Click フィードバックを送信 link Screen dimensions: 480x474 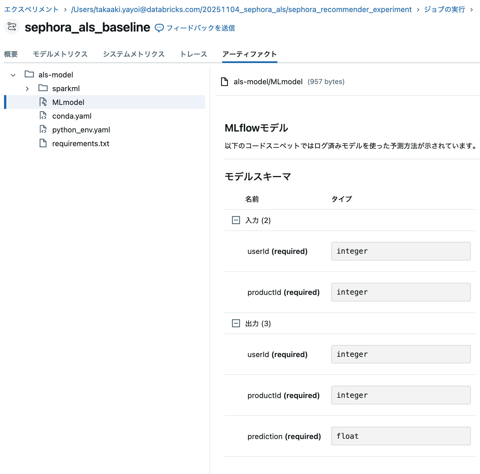coord(201,28)
